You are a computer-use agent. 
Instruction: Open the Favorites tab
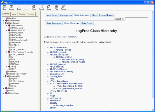(x=31, y=14)
